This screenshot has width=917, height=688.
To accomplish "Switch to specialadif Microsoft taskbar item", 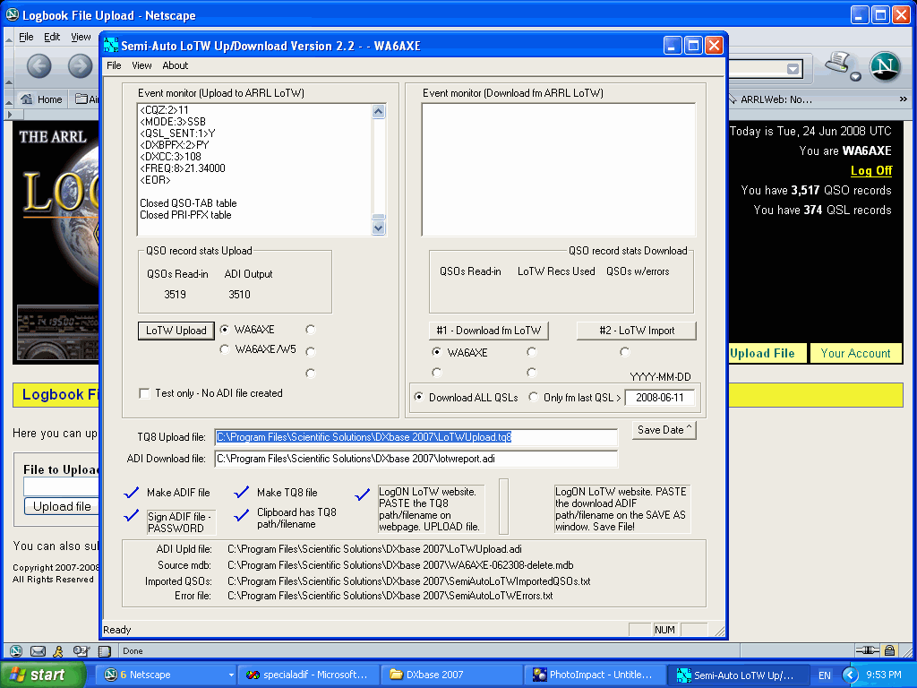I will tap(308, 675).
